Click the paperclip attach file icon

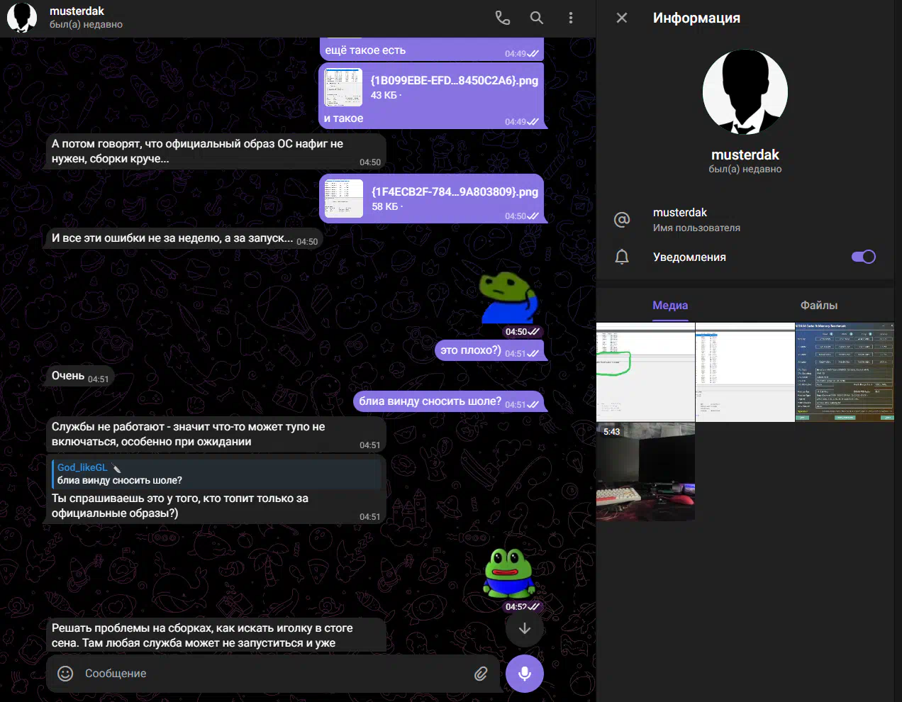pyautogui.click(x=481, y=674)
